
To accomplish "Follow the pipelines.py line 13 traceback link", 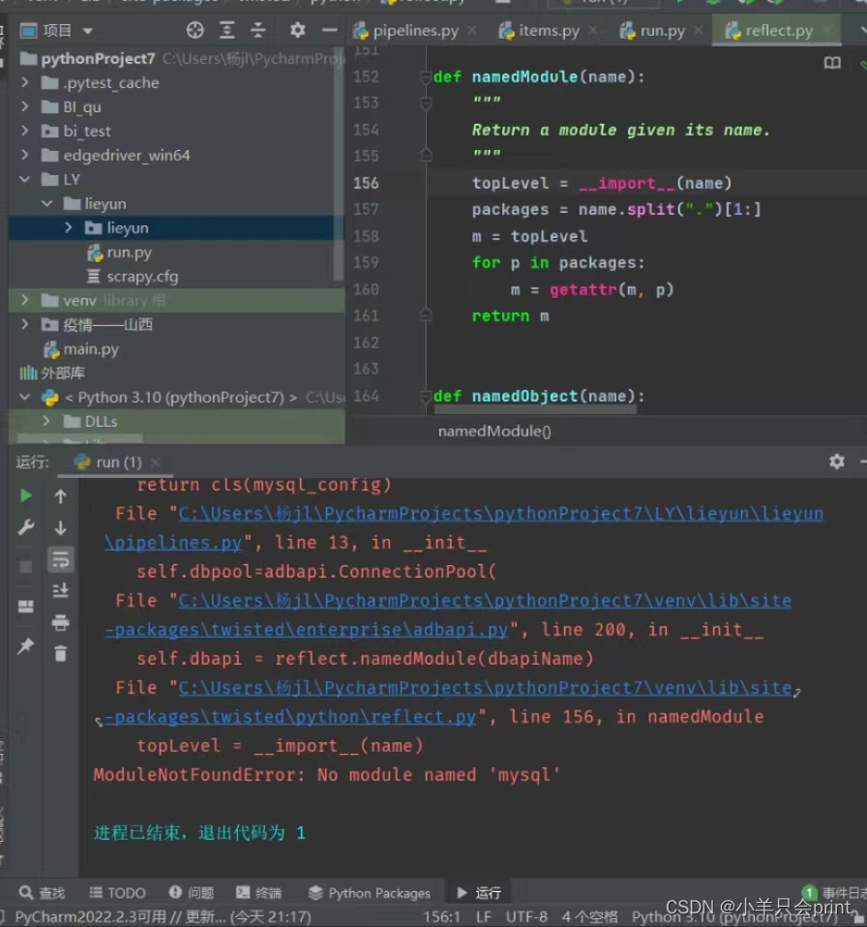I will click(171, 543).
